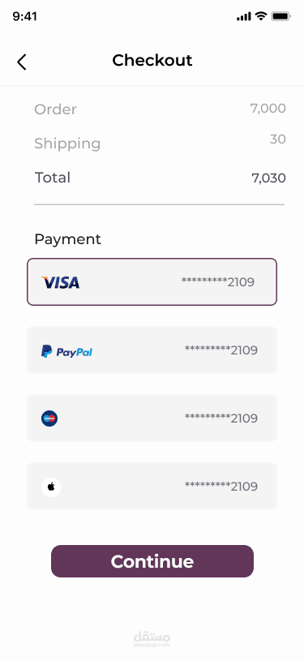The image size is (304, 661).
Task: Choose the Apple Pay payment card
Action: click(152, 486)
